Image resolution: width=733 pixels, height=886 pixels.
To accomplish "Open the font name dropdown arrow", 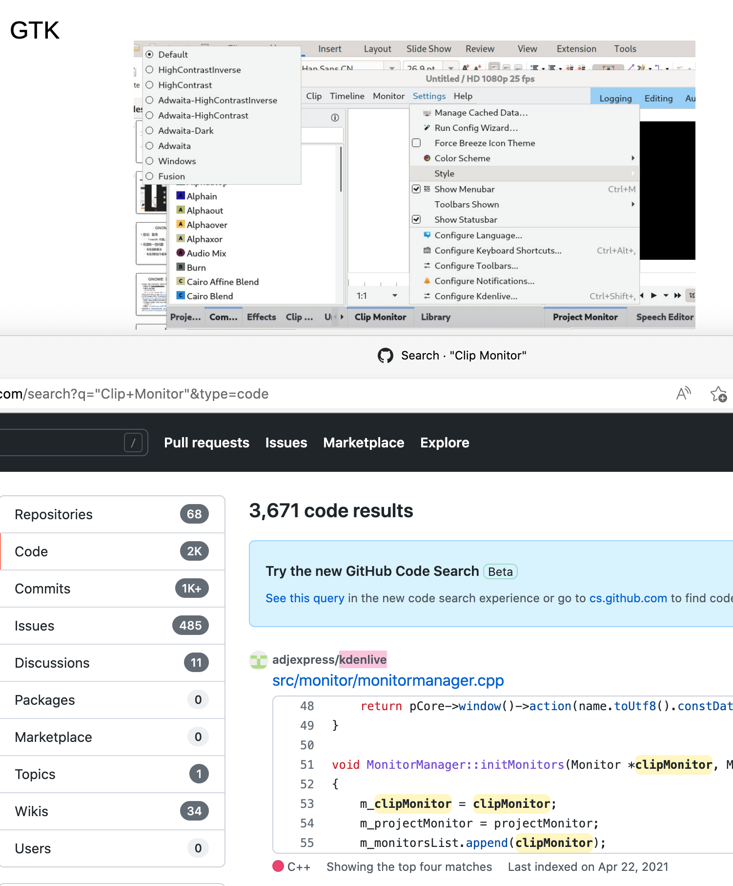I will [x=392, y=68].
